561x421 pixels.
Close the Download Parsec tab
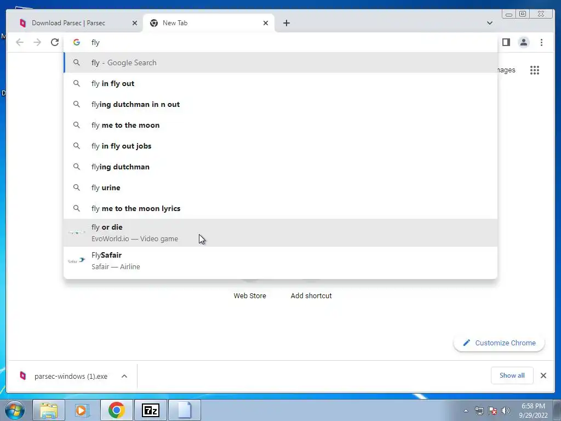[135, 23]
